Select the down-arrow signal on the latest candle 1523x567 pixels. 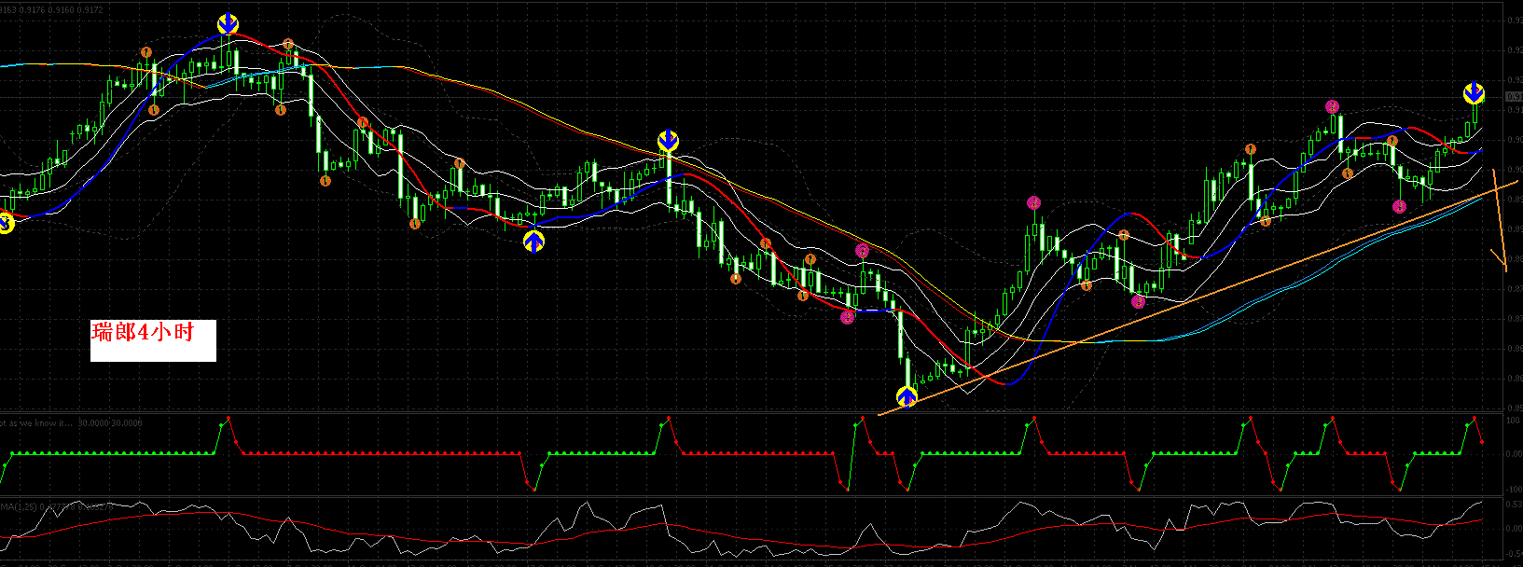1474,93
